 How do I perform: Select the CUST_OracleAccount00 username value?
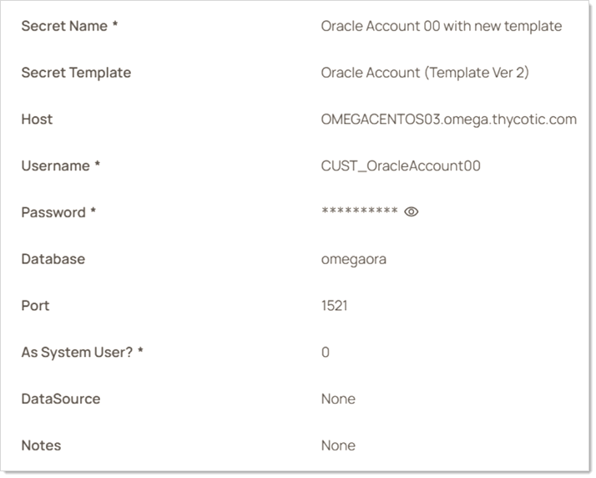[401, 166]
